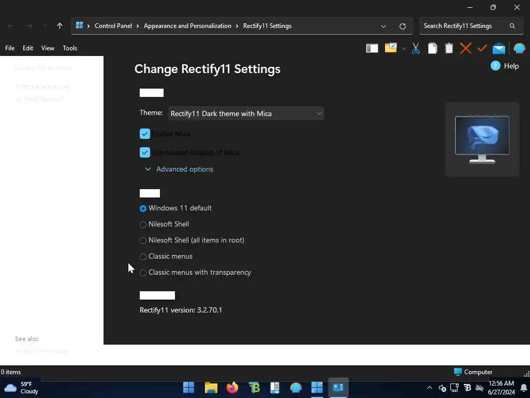This screenshot has height=398, width=530.
Task: Navigate to Control Panel breadcrumb
Action: coord(113,26)
